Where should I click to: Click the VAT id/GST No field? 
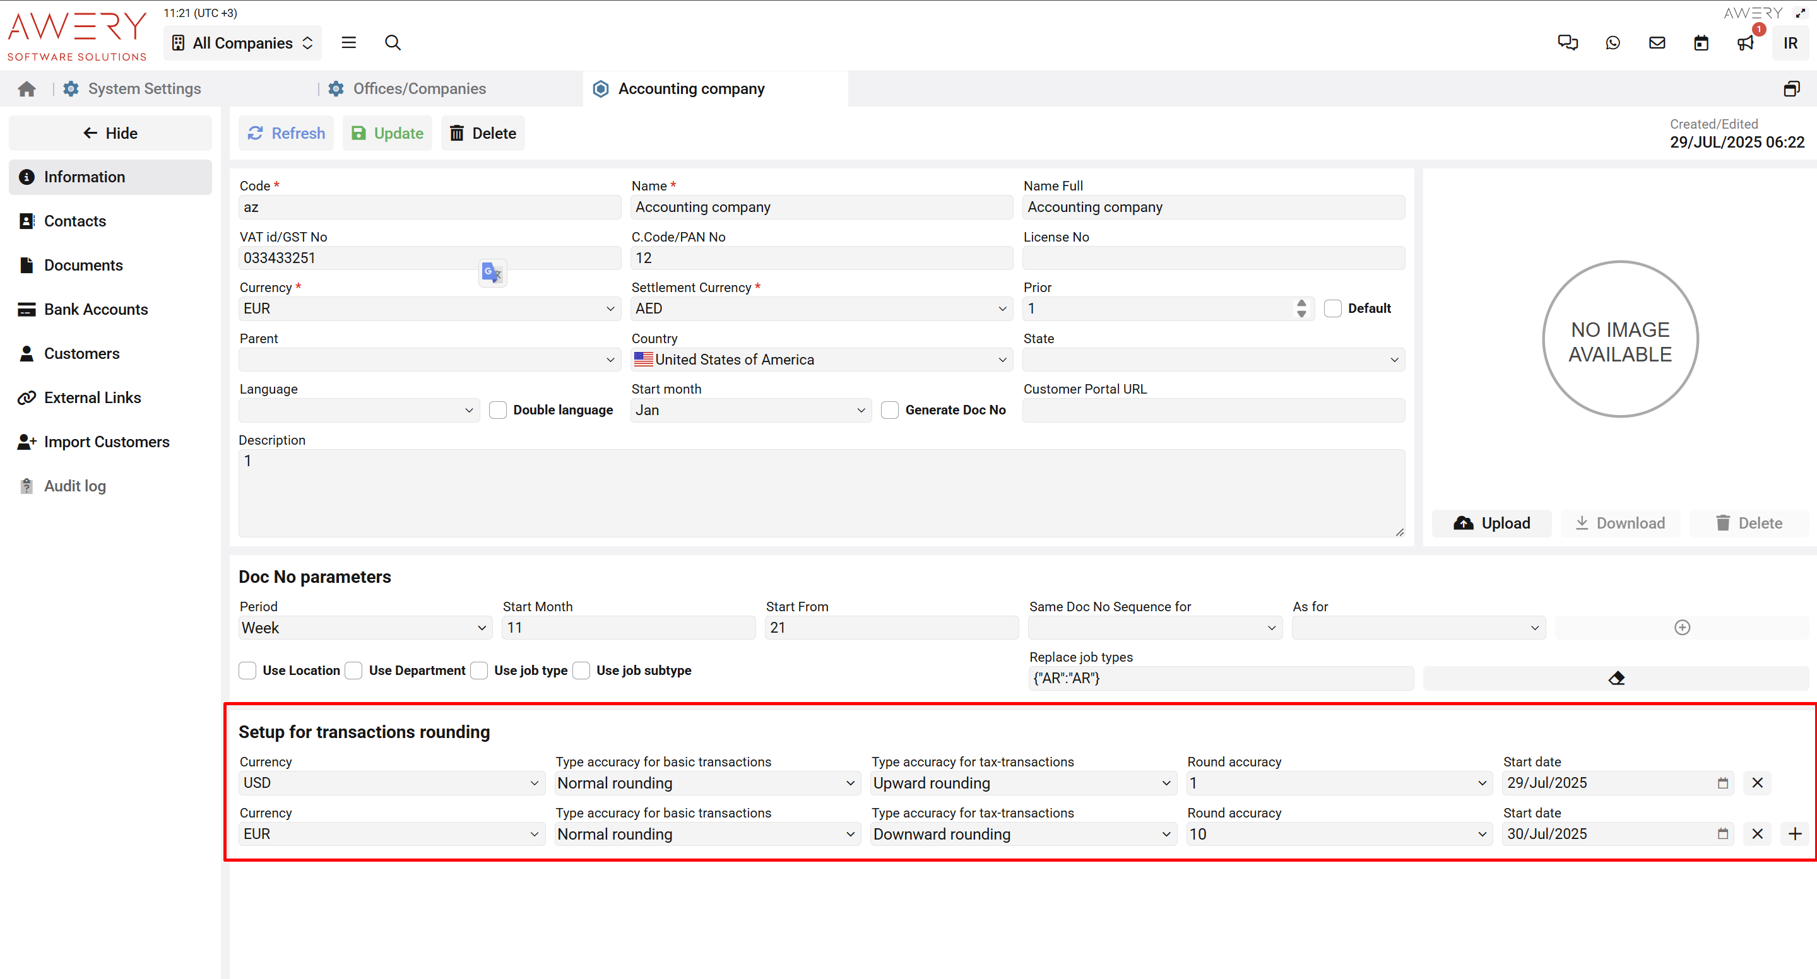pyautogui.click(x=429, y=258)
